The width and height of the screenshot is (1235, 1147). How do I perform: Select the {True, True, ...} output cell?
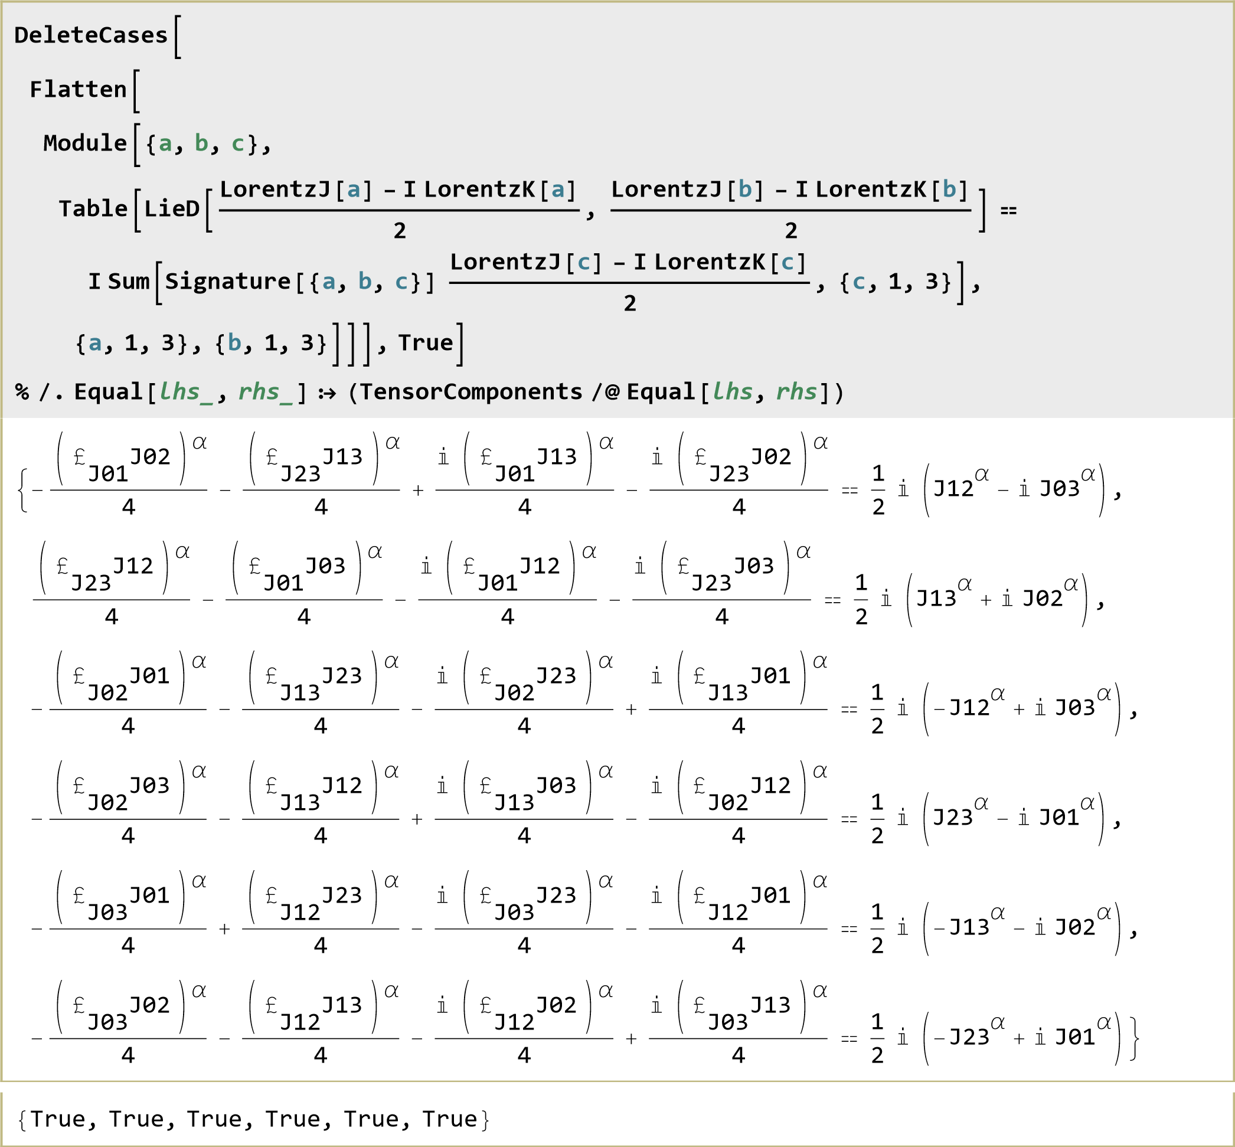pyautogui.click(x=254, y=1119)
